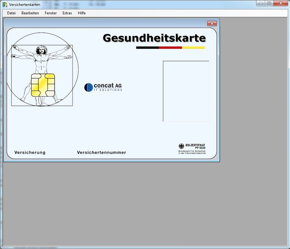The image size is (290, 249).
Task: Close the Versichertenkarten main window
Action: 281,3
